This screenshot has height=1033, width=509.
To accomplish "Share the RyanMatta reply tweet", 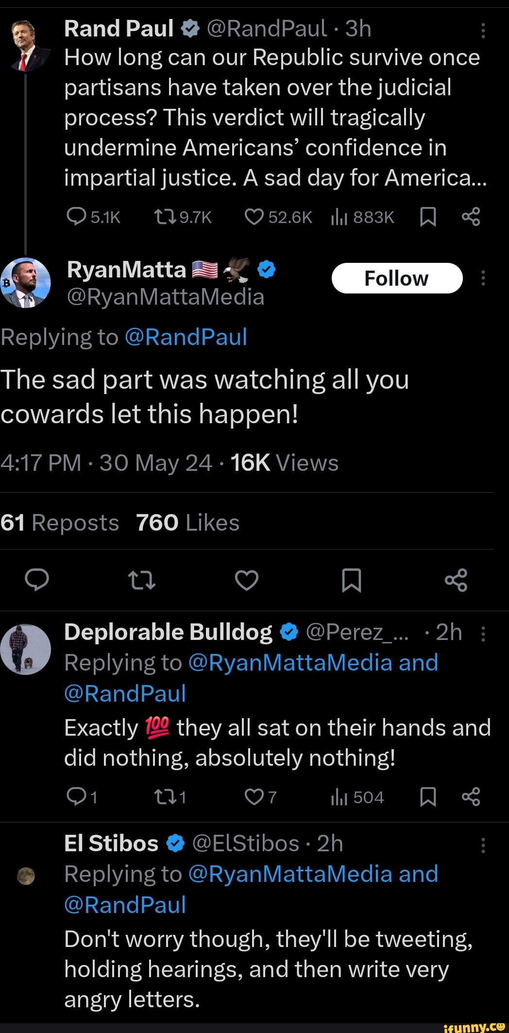I will pyautogui.click(x=456, y=580).
